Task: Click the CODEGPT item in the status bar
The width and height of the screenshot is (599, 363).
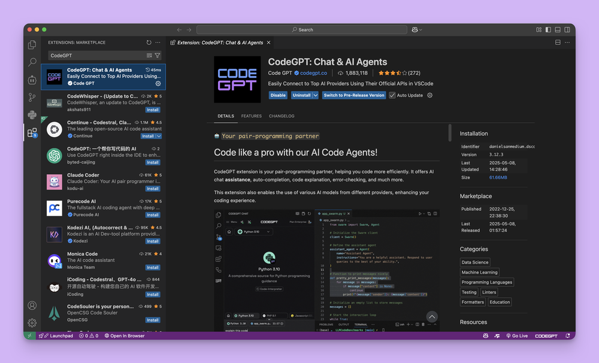Action: pos(546,335)
